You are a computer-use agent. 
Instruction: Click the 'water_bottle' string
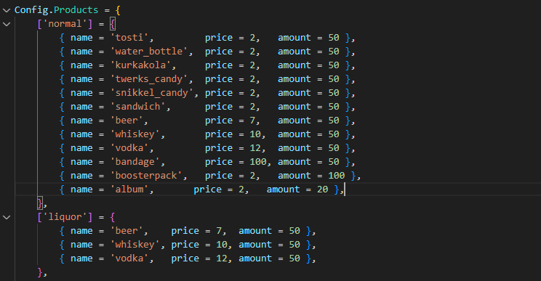(x=149, y=52)
